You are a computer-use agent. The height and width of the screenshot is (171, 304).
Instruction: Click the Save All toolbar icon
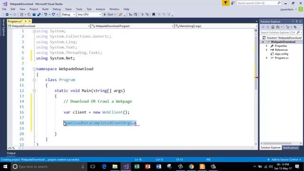(39, 15)
